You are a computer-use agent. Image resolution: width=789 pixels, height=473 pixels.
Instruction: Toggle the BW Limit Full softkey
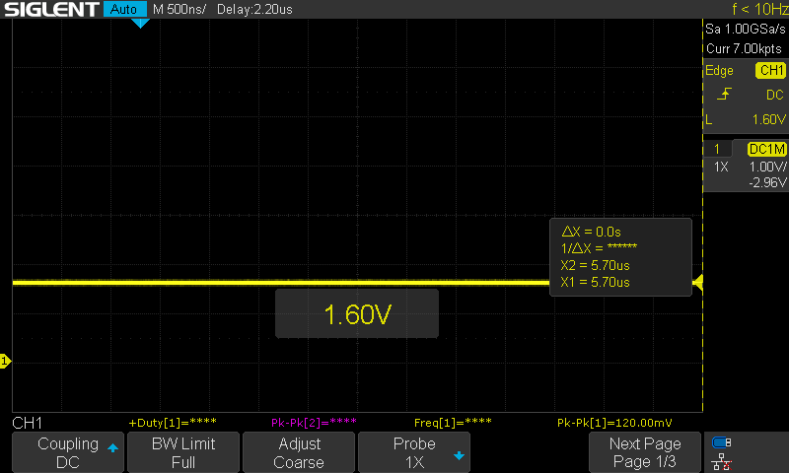182,452
